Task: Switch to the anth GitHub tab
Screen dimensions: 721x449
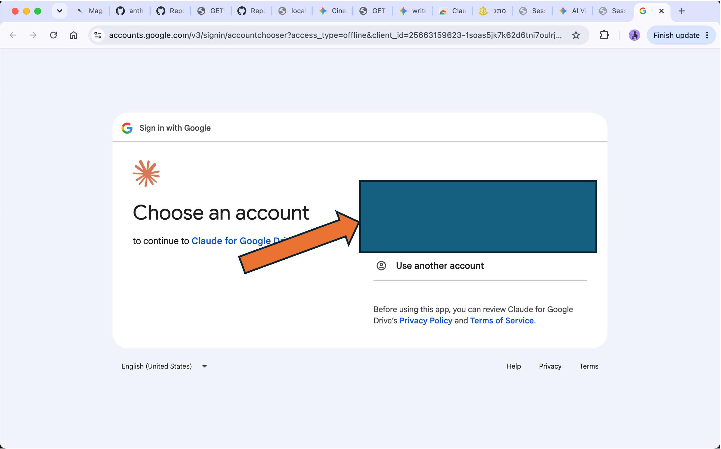Action: (x=130, y=11)
